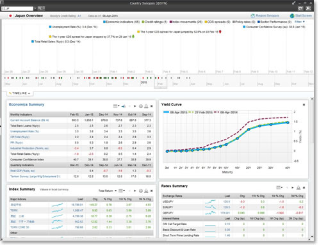
Task: Toggle the 08-Apr-2014 yield curve series
Action: tap(225, 112)
